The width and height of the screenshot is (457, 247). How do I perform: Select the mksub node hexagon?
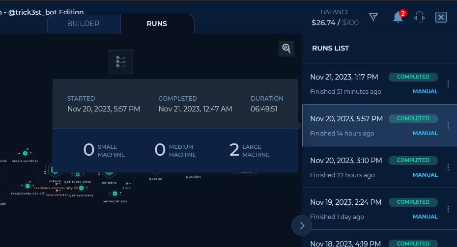click(55, 170)
